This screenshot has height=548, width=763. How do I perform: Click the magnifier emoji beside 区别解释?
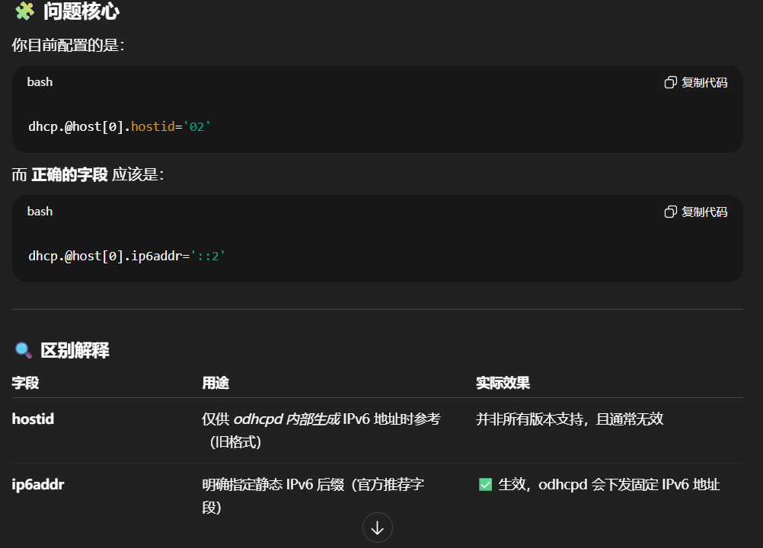[24, 350]
